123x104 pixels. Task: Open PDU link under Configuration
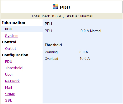coord(8,62)
